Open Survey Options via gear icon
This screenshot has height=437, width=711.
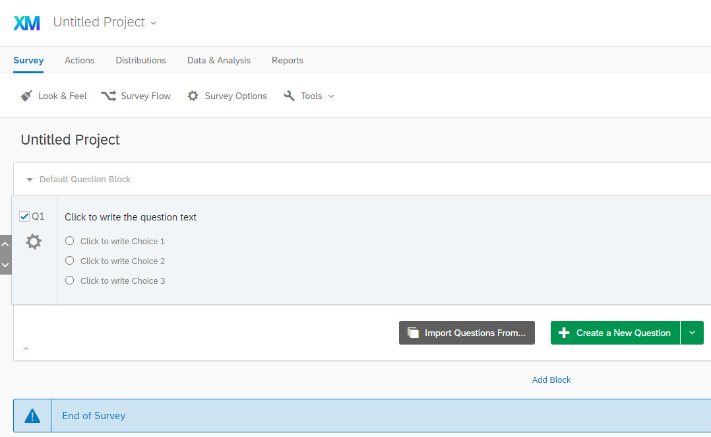click(193, 96)
